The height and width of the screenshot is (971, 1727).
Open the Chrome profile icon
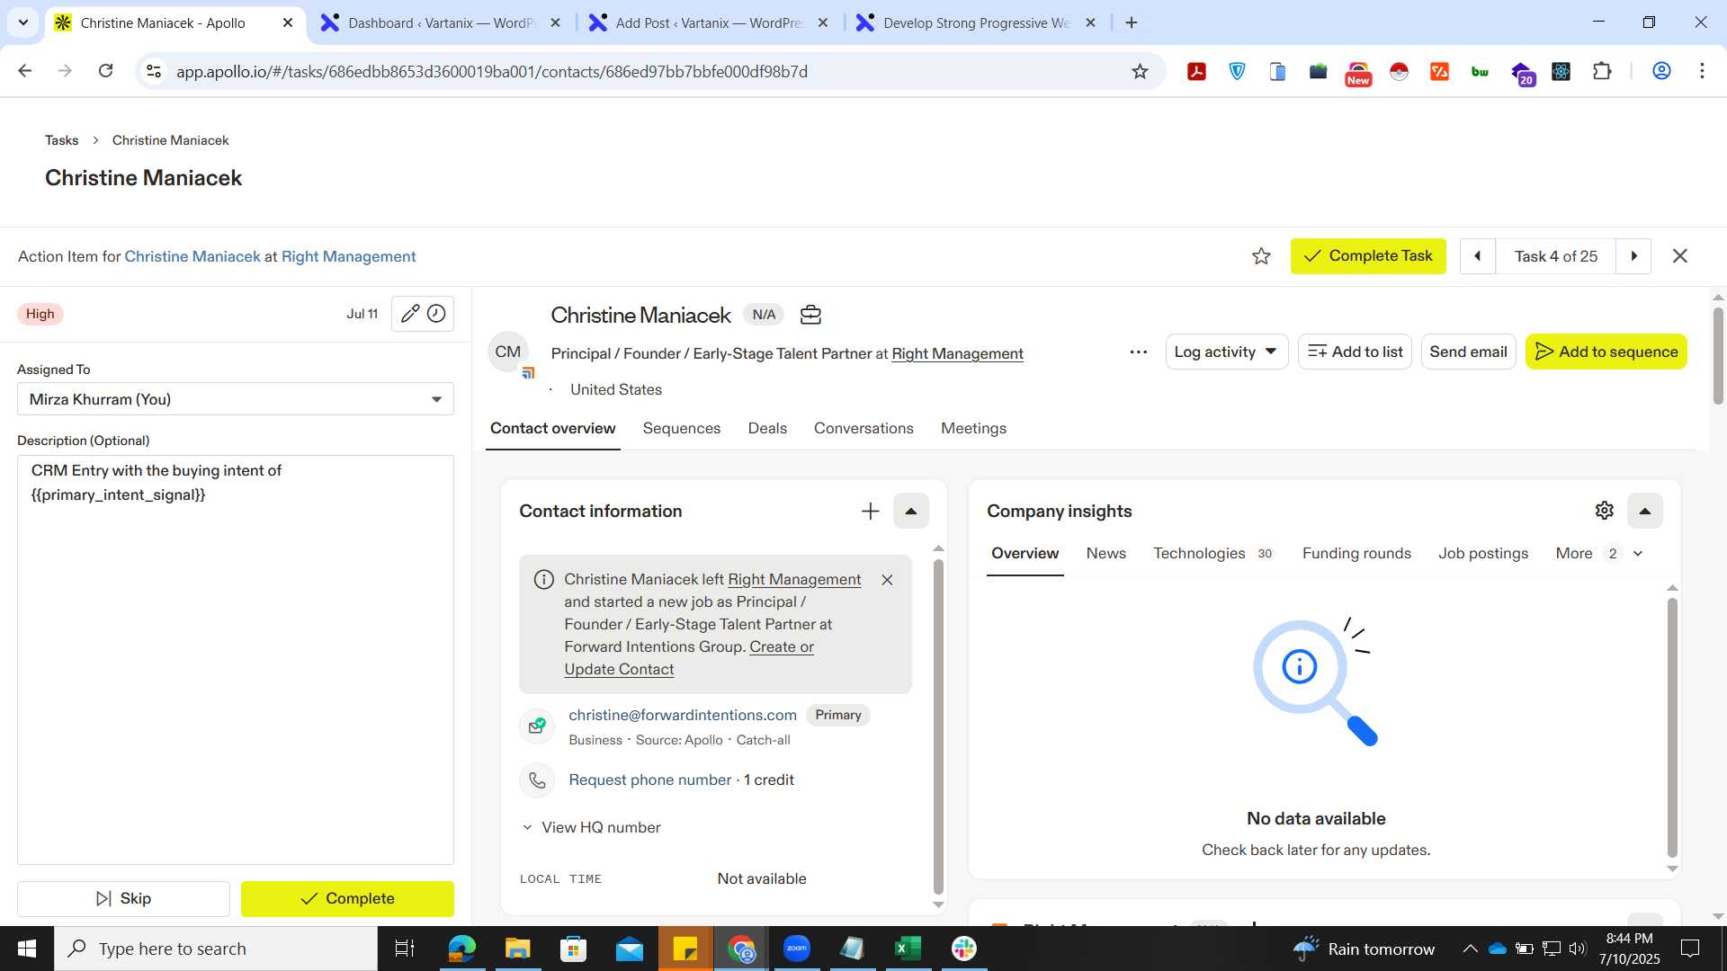point(1661,71)
